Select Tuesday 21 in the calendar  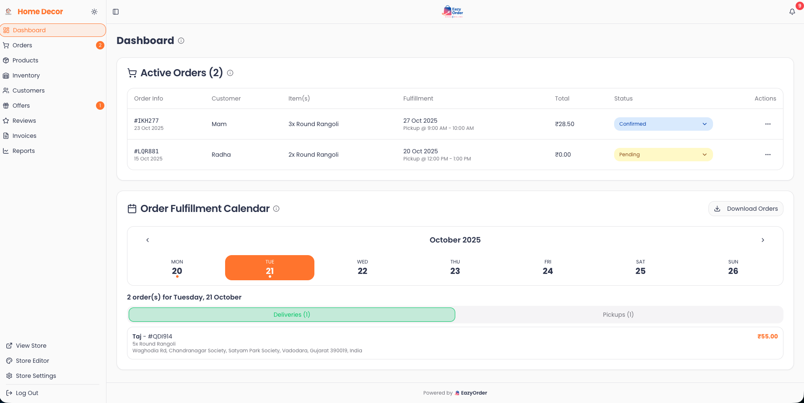[x=270, y=267]
